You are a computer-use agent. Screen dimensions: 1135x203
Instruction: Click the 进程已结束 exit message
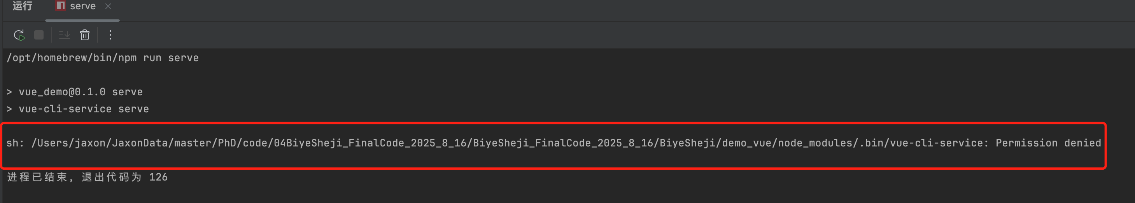37,177
